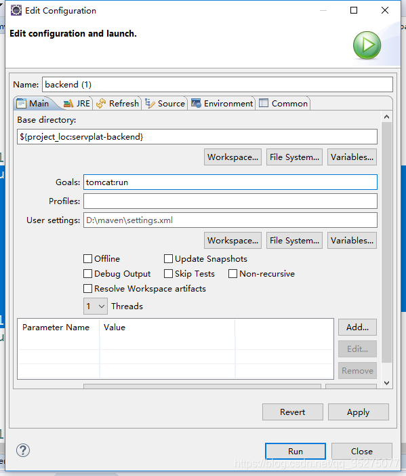Click the scroll up arrow of Main tab
The height and width of the screenshot is (476, 406).
(x=386, y=117)
